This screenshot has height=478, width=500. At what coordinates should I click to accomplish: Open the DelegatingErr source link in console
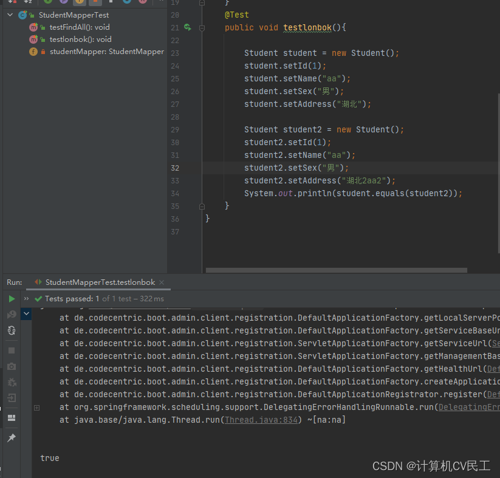[469, 407]
